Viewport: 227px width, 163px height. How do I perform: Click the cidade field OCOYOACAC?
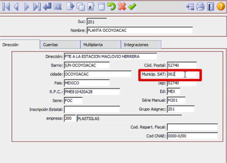[x=98, y=74]
